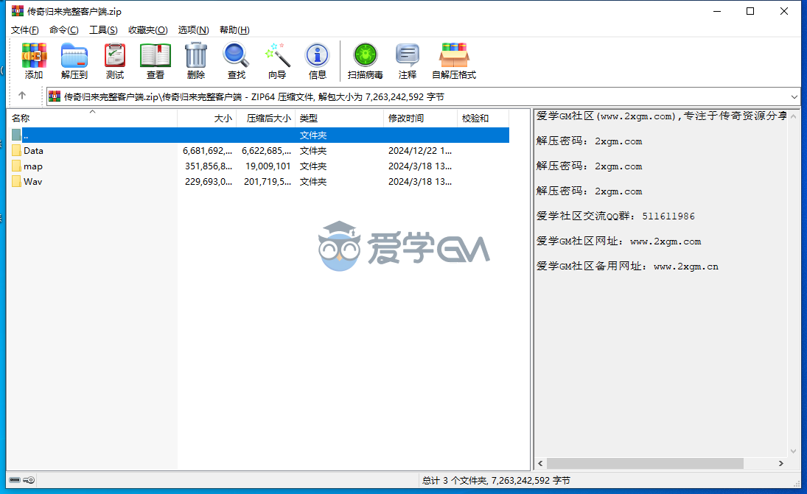
Task: Open the 命令(C) menu
Action: [x=64, y=29]
